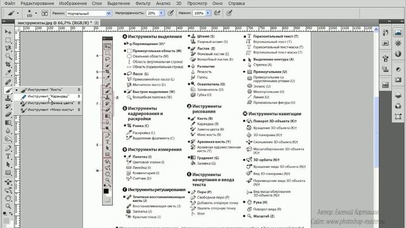The height and width of the screenshot is (228, 406).
Task: Select the Pen tool in toolbar
Action: click(8, 148)
